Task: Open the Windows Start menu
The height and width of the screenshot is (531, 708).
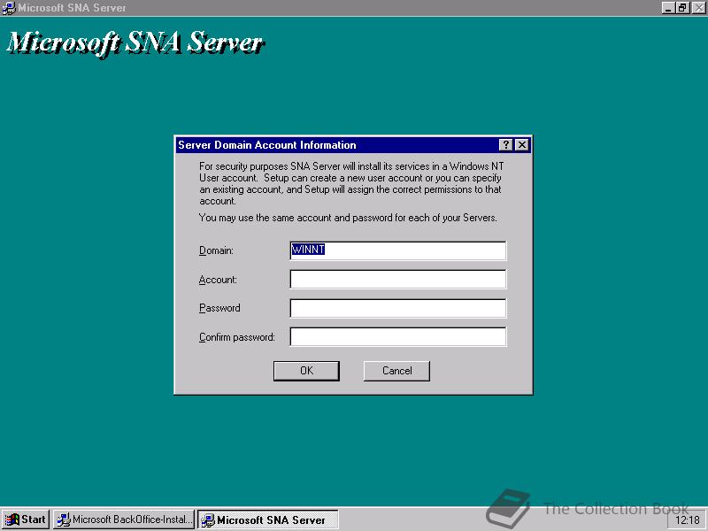Action: pyautogui.click(x=26, y=519)
